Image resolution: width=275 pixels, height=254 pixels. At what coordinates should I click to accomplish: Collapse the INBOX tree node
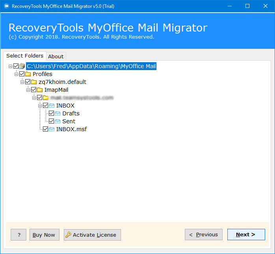40,106
